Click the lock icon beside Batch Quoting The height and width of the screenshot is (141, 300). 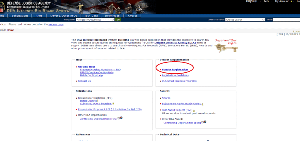point(98,101)
